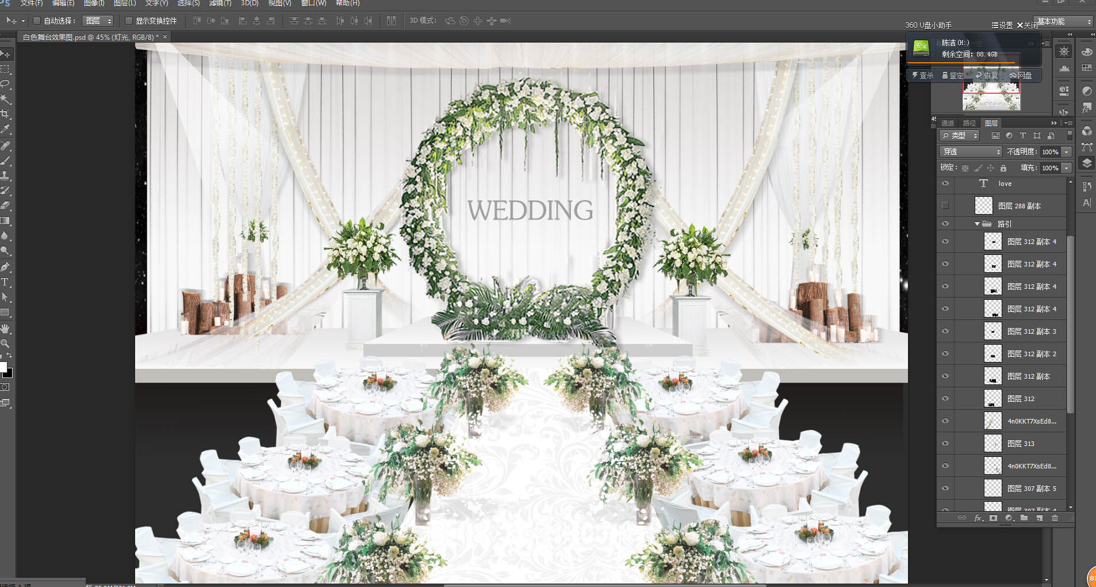Show the hidden 图层 288 副本 layer
Image resolution: width=1096 pixels, height=587 pixels.
coord(945,205)
